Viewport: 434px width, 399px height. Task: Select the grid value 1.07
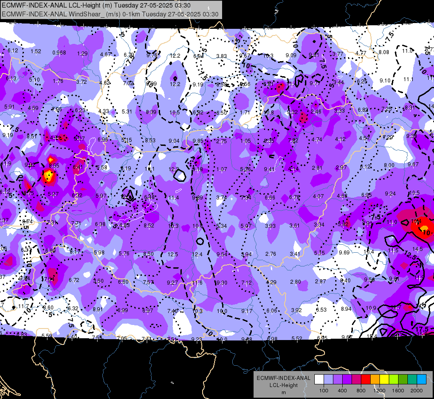pyautogui.click(x=222, y=169)
